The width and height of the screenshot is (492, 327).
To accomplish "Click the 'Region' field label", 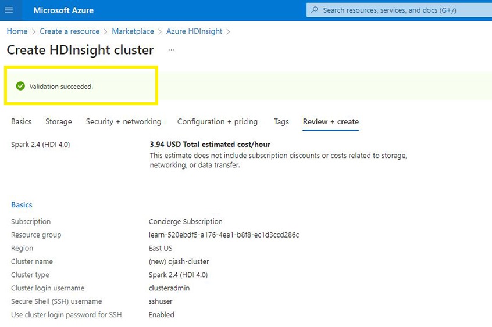I will [22, 249].
